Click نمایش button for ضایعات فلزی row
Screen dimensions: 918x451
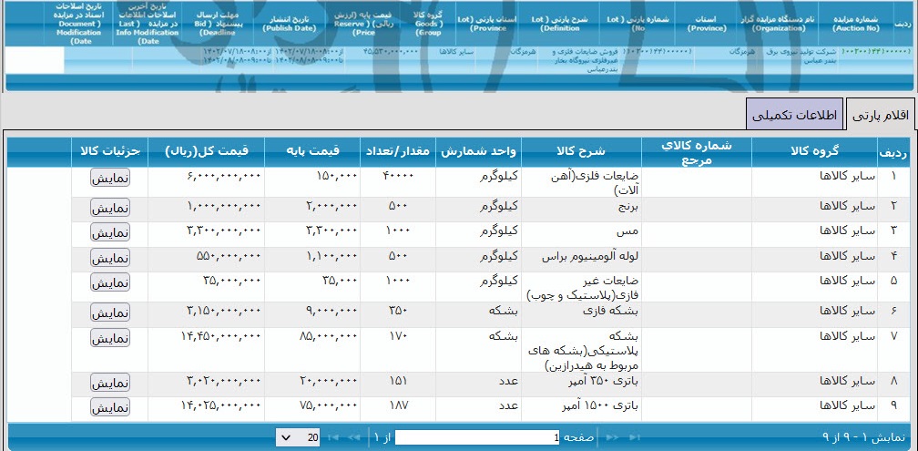(110, 178)
